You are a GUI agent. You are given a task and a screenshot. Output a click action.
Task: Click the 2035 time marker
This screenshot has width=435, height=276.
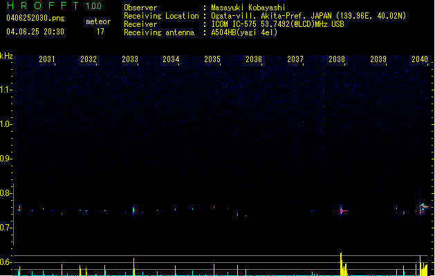click(212, 59)
